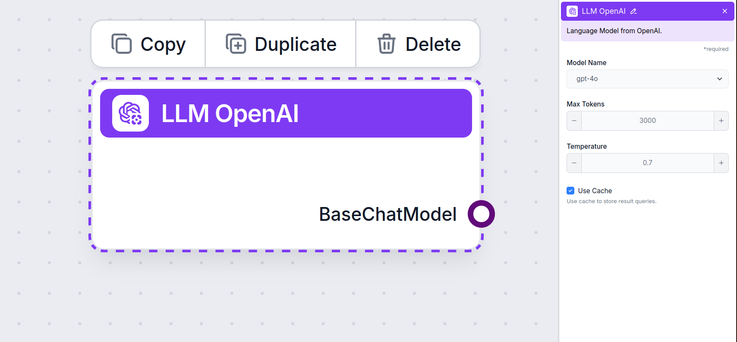
Task: Click the chevron next to gpt-4o
Action: 719,79
